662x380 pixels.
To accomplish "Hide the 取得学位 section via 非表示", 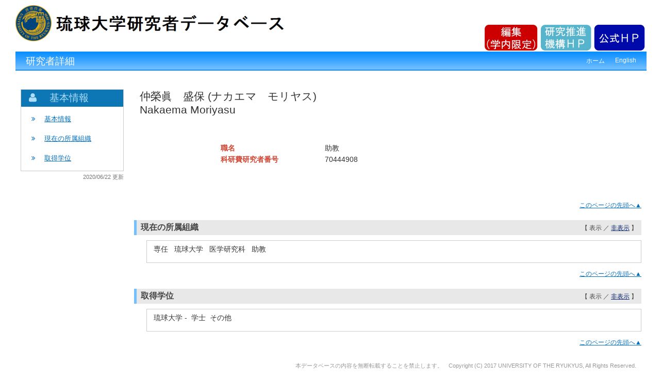I will pos(620,296).
